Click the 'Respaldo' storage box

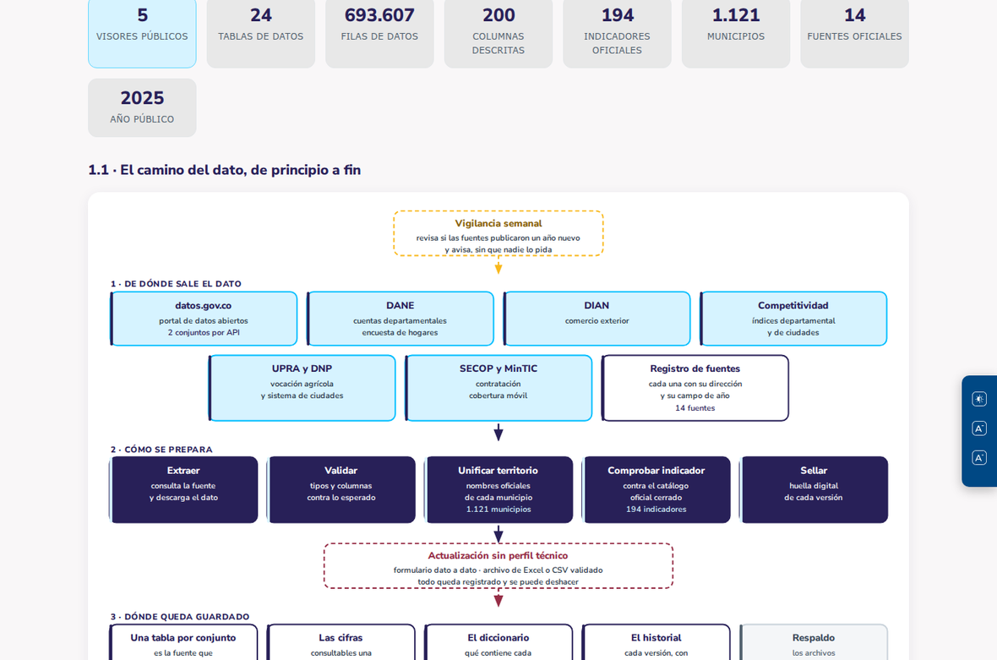814,642
